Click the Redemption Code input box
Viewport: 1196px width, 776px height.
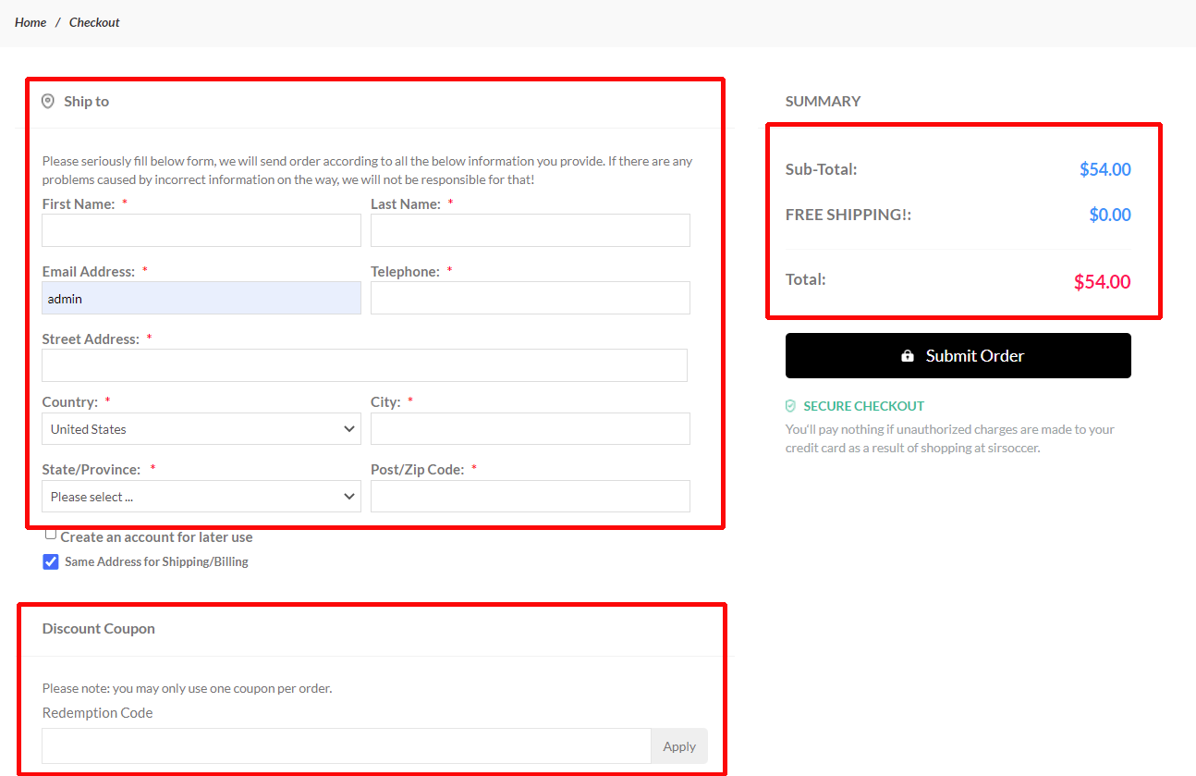point(347,746)
